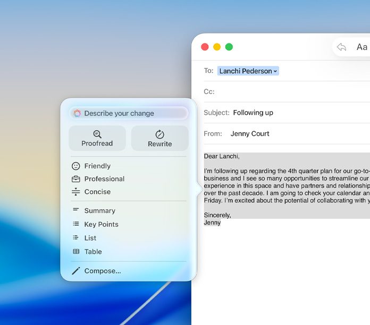Click the reply arrow toolbar icon

[x=341, y=47]
